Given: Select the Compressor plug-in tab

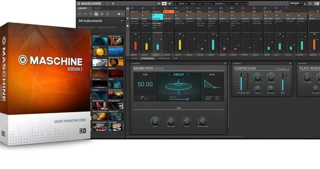Looking at the screenshot, I should point(148,59).
